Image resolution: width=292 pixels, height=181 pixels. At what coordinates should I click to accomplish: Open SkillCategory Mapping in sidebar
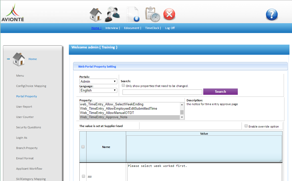31,179
